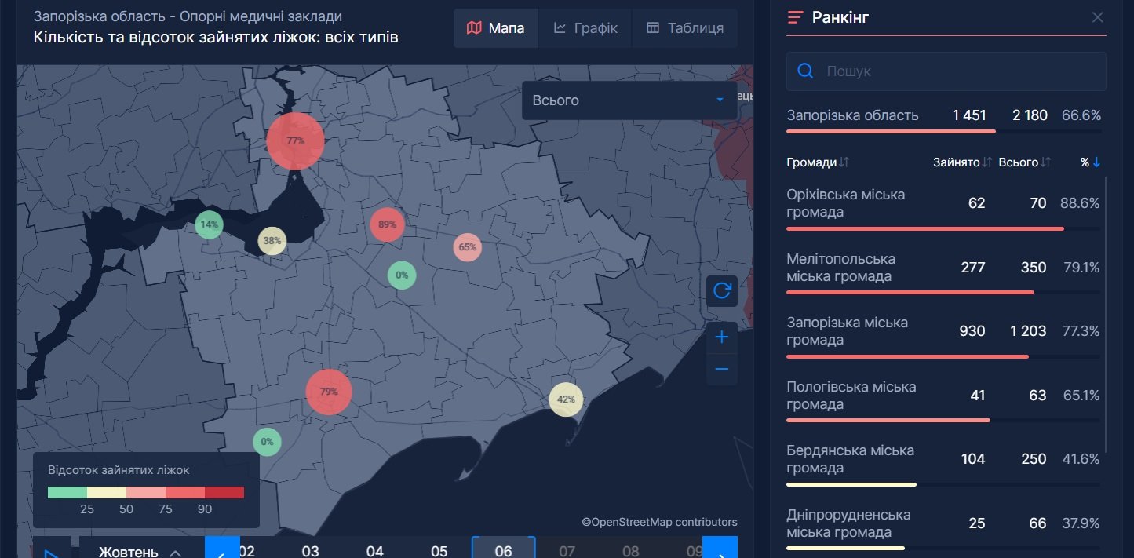Click the search magnifier icon

[805, 71]
